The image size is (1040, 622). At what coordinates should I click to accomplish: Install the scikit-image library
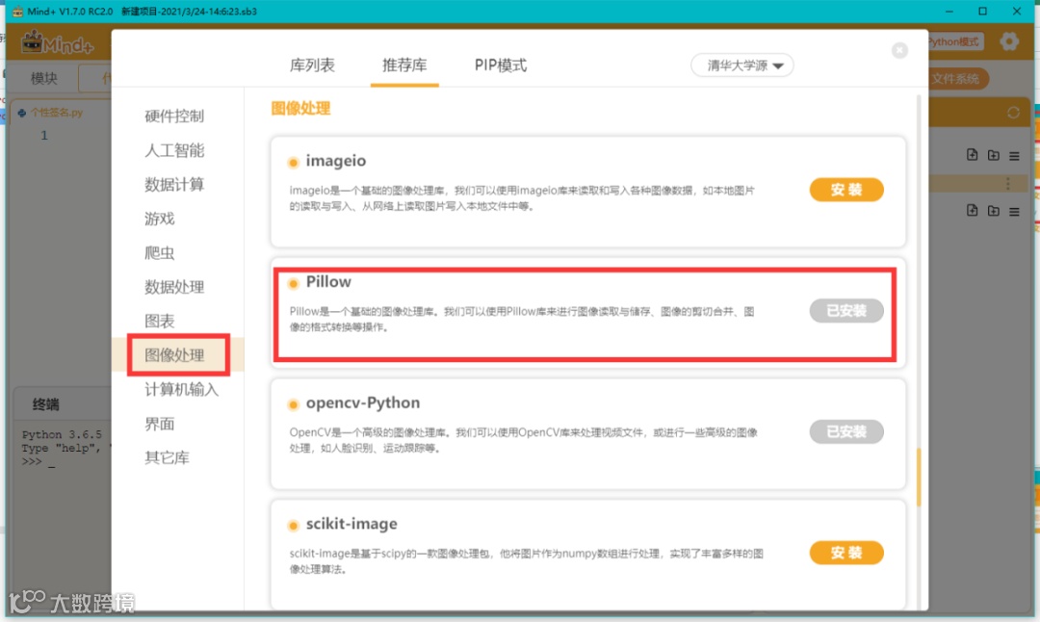click(x=846, y=553)
